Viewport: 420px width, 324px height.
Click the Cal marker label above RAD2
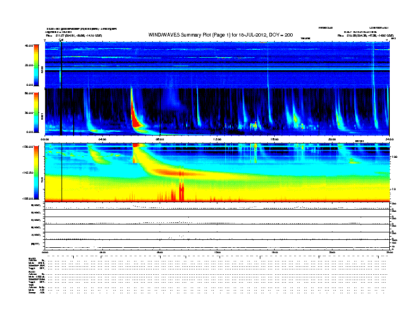tap(61, 40)
